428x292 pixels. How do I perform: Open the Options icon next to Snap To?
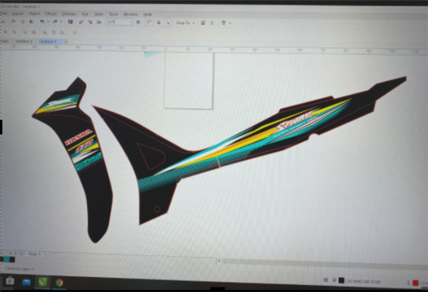click(203, 23)
